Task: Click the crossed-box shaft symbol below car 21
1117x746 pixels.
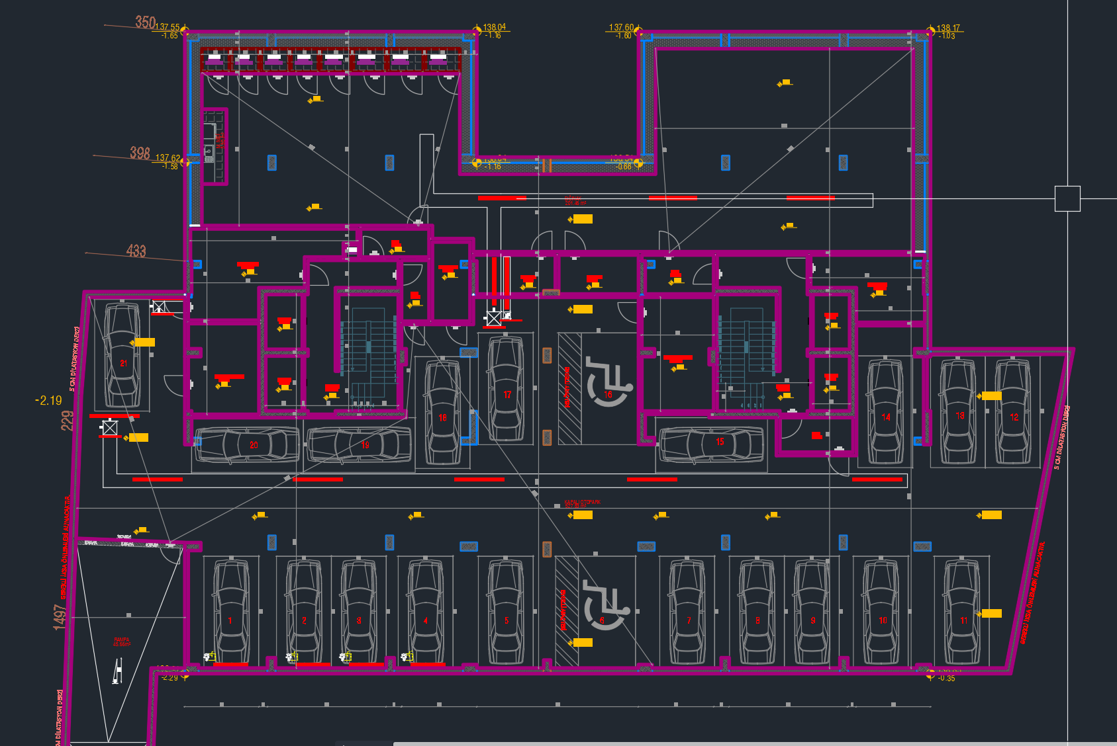Action: (110, 428)
